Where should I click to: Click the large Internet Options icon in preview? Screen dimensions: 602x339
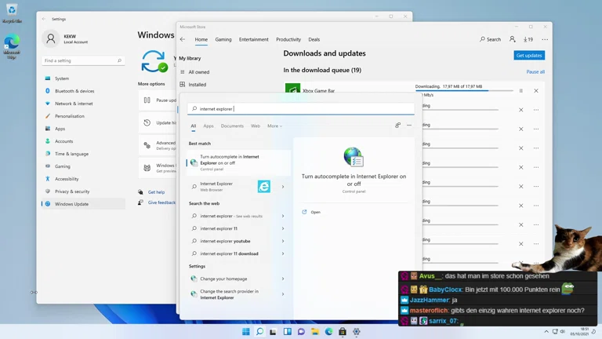coord(354,156)
